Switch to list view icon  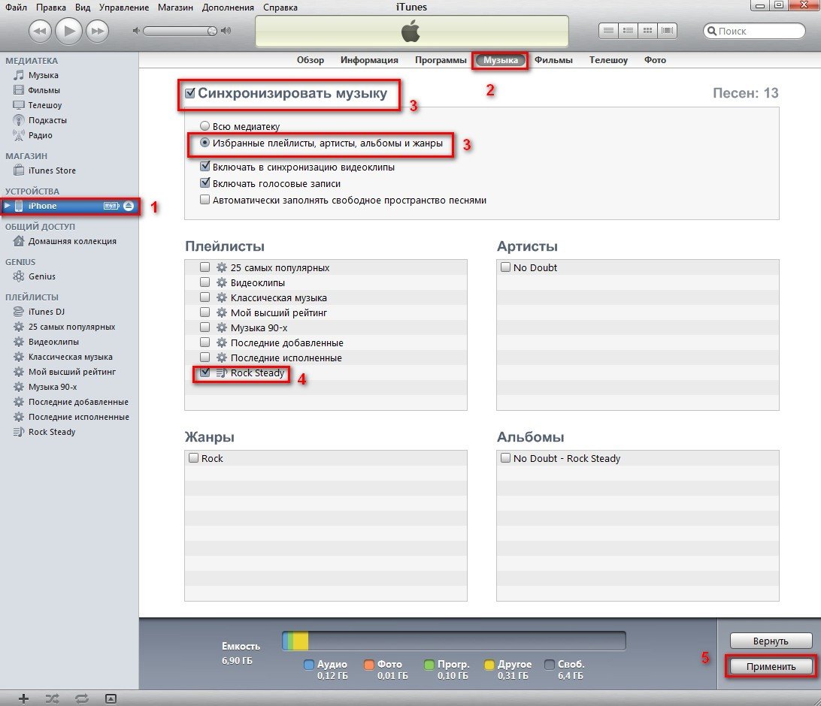608,31
